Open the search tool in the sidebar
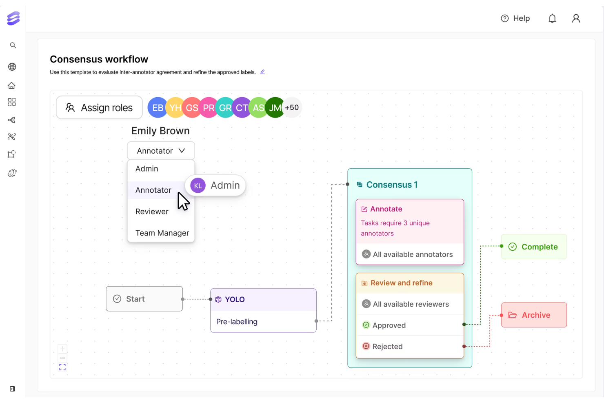The image size is (604, 403). 13,45
